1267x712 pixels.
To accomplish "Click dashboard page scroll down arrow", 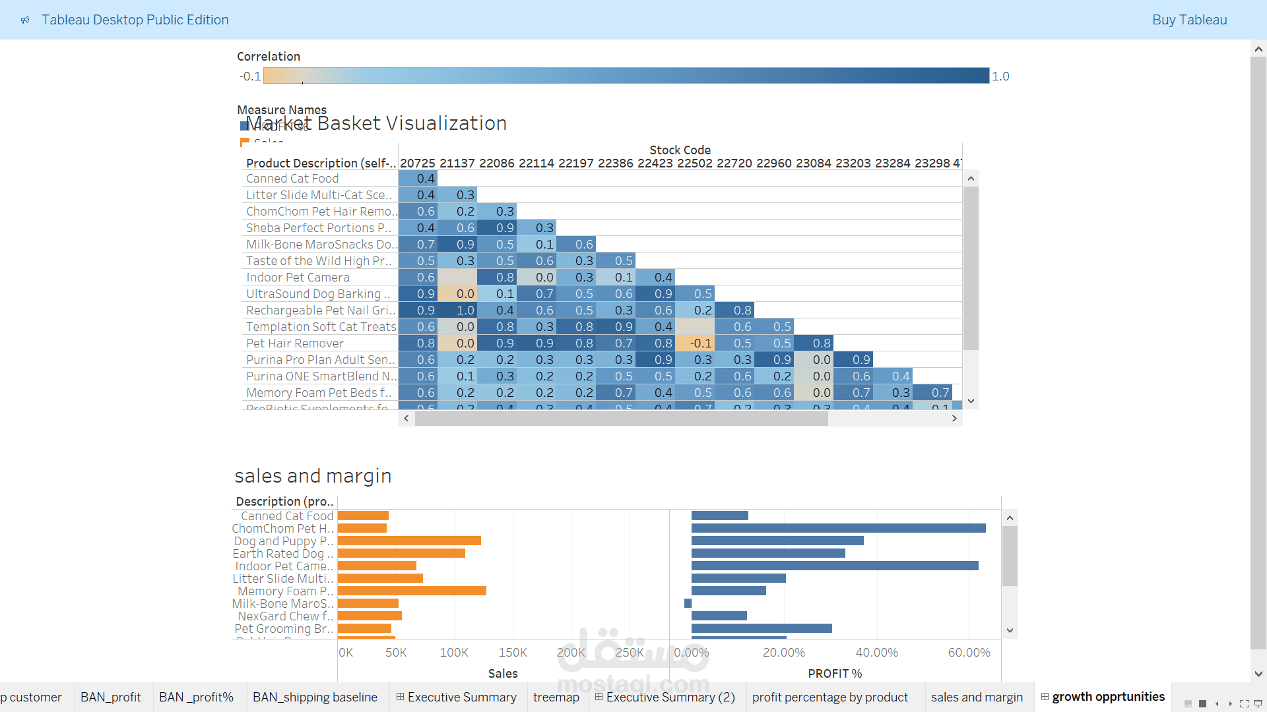I will (x=1258, y=674).
